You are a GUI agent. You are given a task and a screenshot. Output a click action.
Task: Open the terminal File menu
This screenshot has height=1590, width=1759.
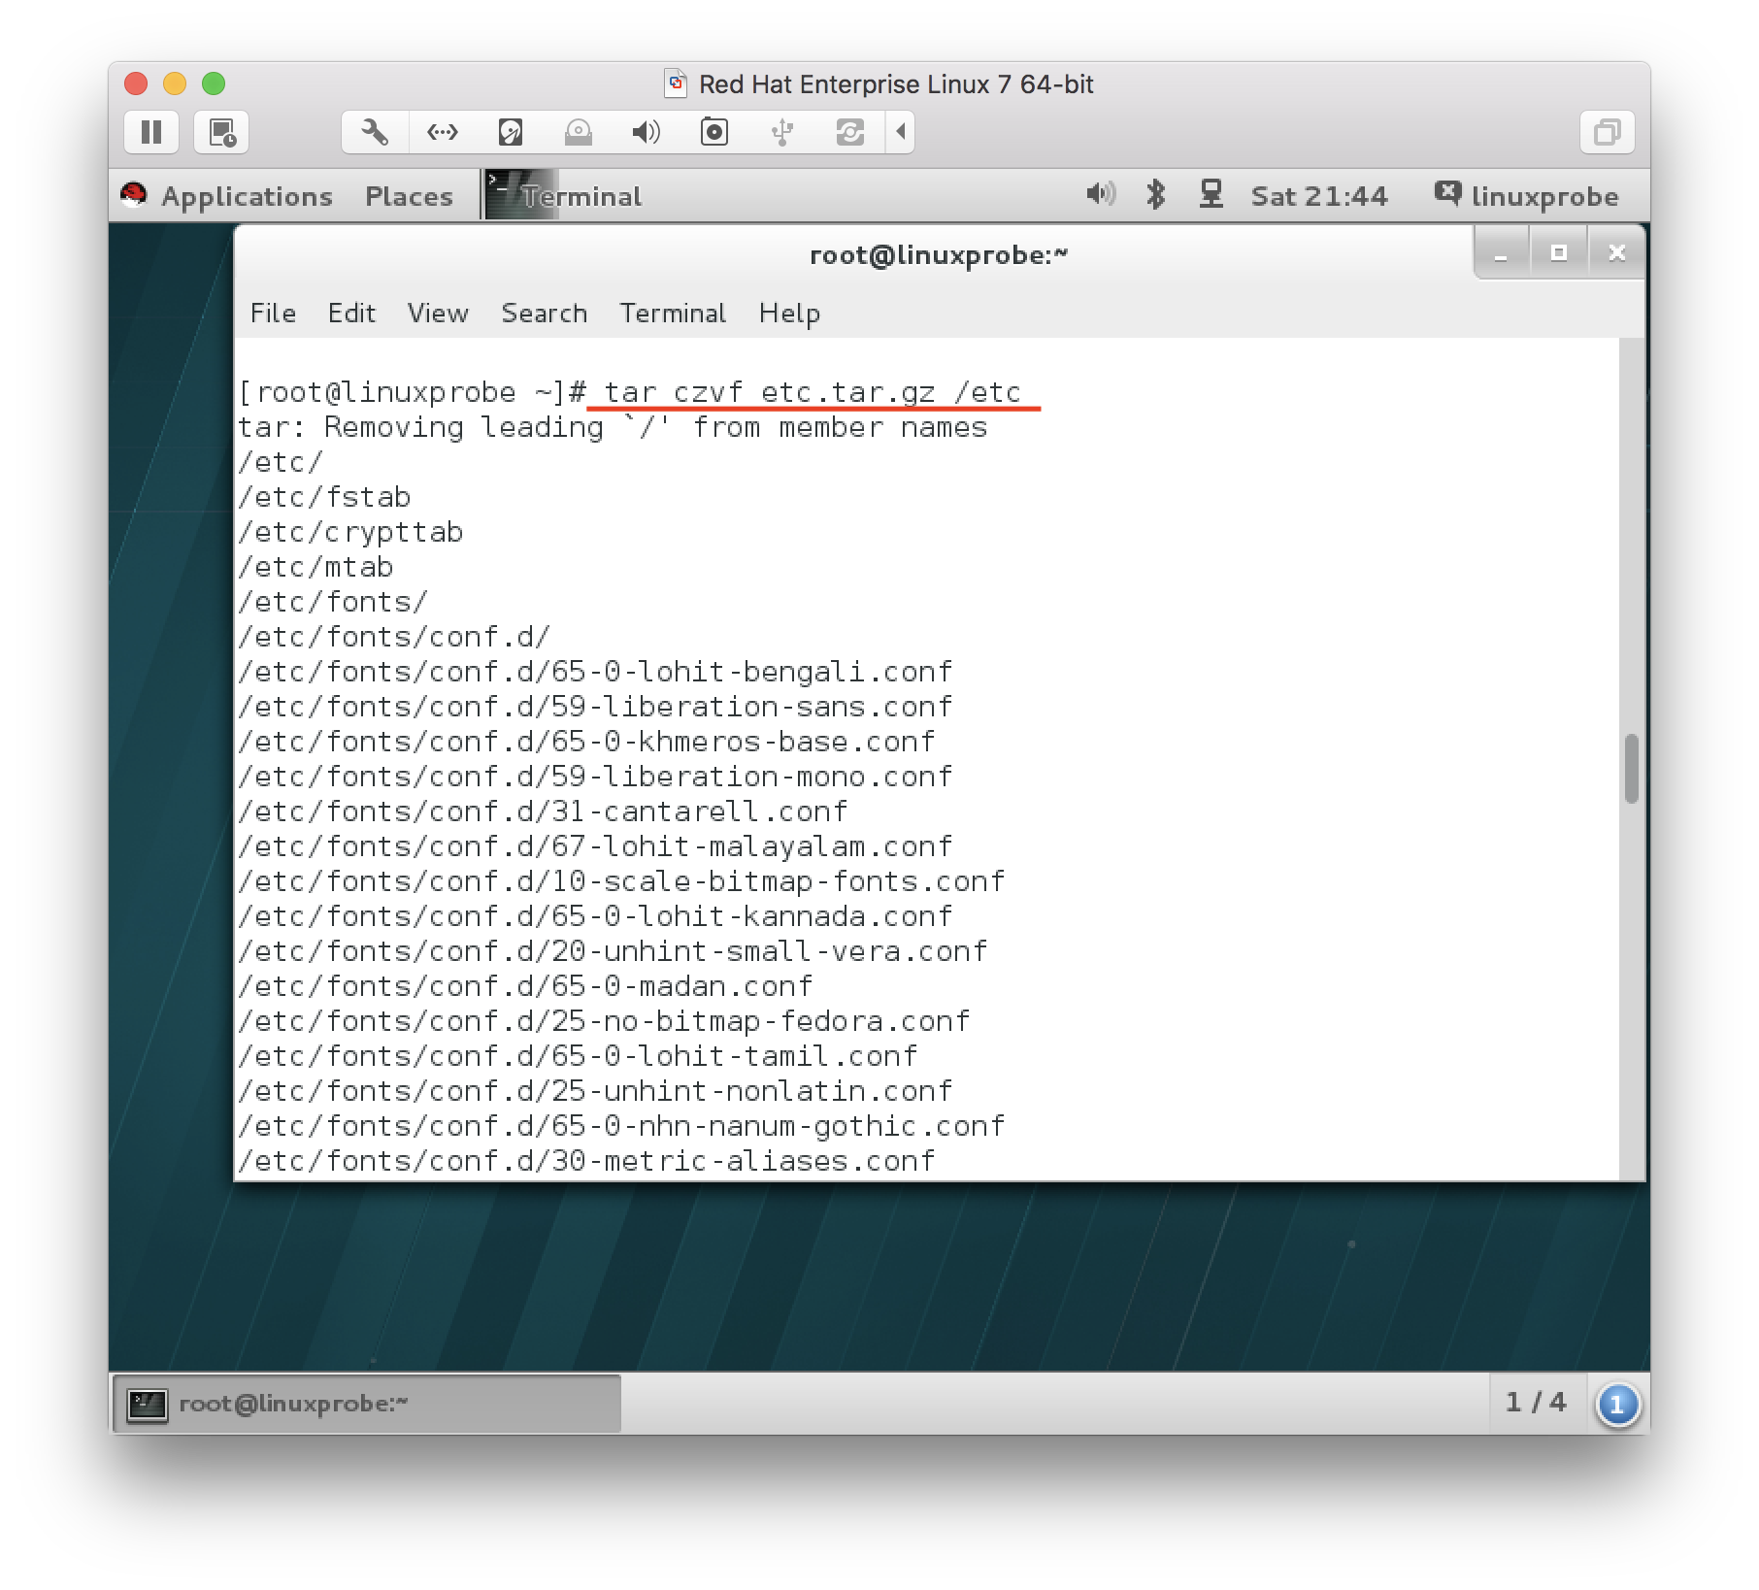tap(273, 314)
